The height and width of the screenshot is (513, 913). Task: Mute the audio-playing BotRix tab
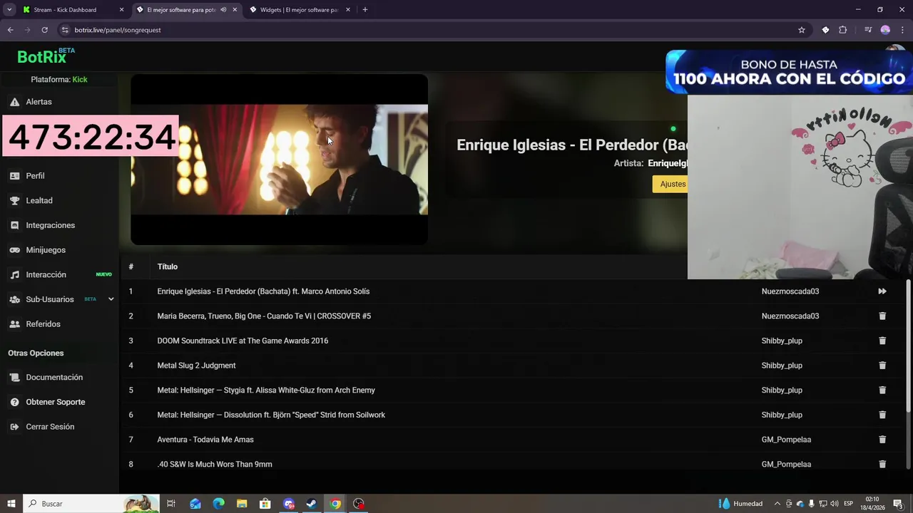coord(223,10)
